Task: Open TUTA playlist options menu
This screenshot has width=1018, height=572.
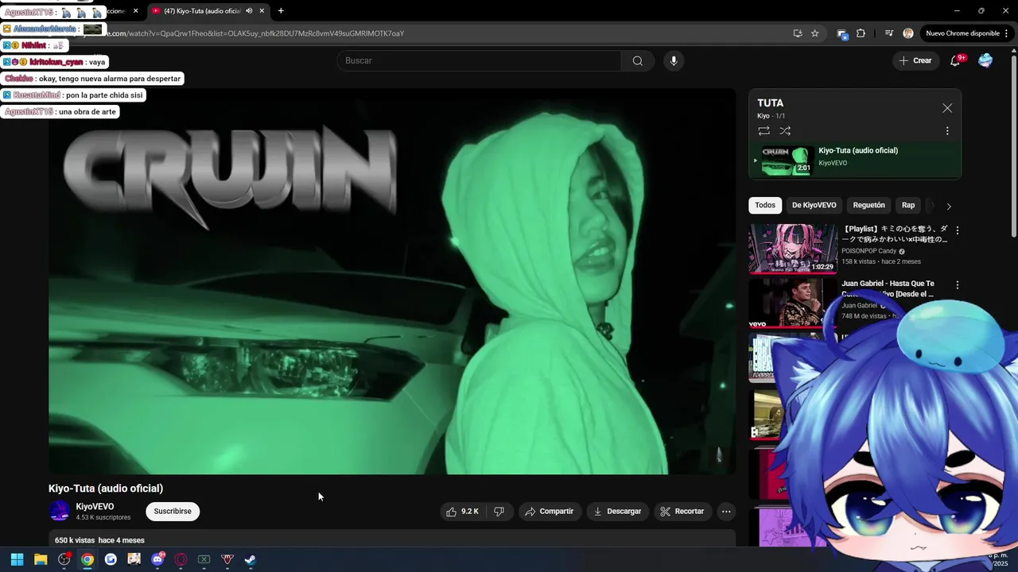Action: click(x=947, y=131)
